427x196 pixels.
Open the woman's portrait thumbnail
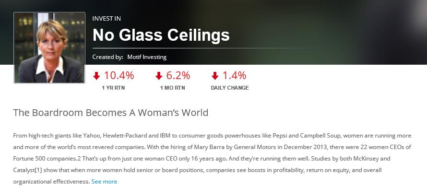(49, 48)
